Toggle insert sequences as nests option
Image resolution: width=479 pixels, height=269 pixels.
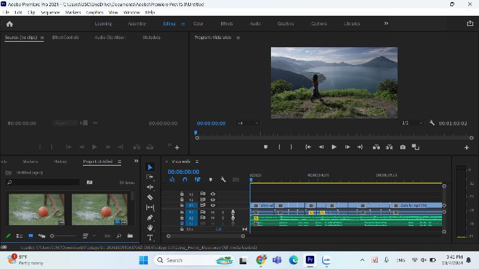(x=172, y=179)
